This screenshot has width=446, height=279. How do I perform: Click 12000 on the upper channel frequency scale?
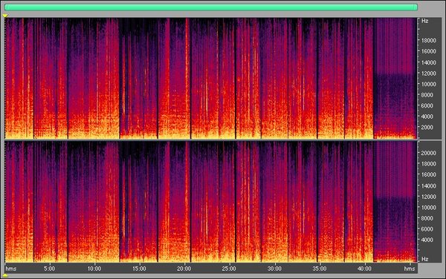[x=429, y=73]
